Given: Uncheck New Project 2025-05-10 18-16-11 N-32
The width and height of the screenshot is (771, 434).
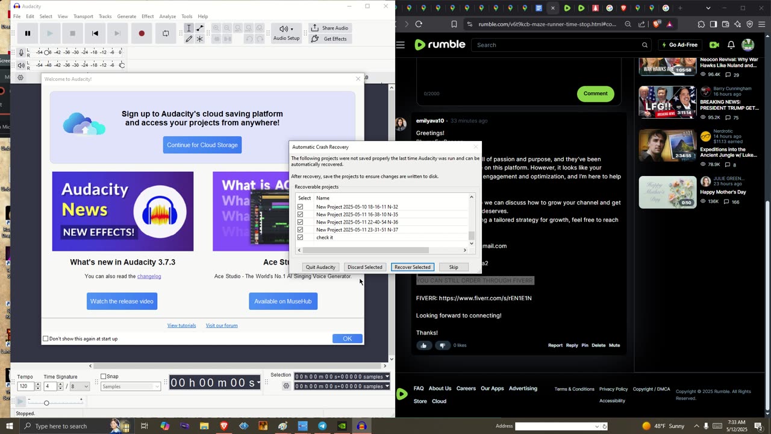Looking at the screenshot, I should pos(300,207).
